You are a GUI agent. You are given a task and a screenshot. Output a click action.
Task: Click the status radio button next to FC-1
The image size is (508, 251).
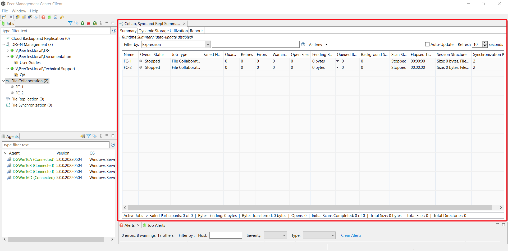(141, 61)
